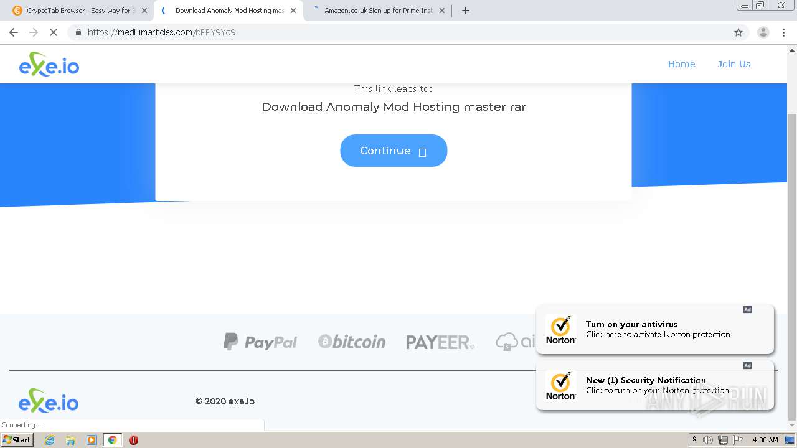Open a new browser tab

[x=466, y=11]
